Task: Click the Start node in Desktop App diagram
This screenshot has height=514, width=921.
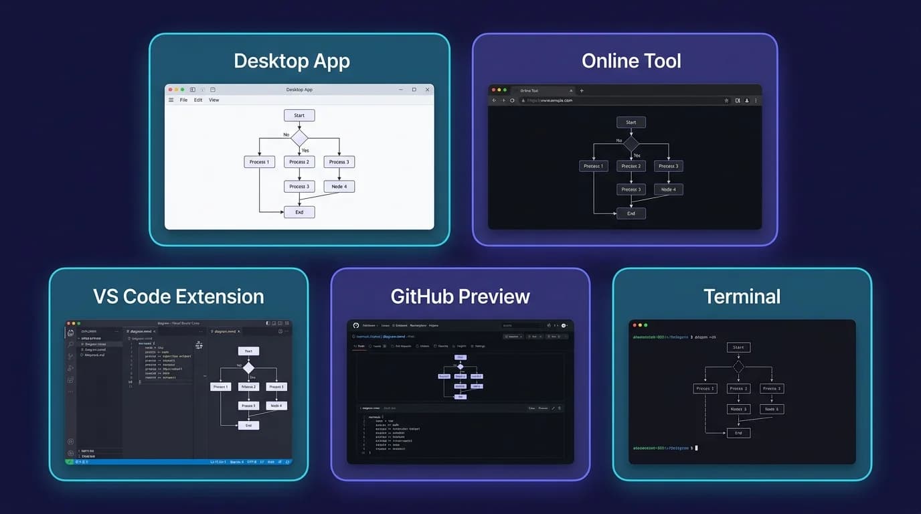Action: 299,115
